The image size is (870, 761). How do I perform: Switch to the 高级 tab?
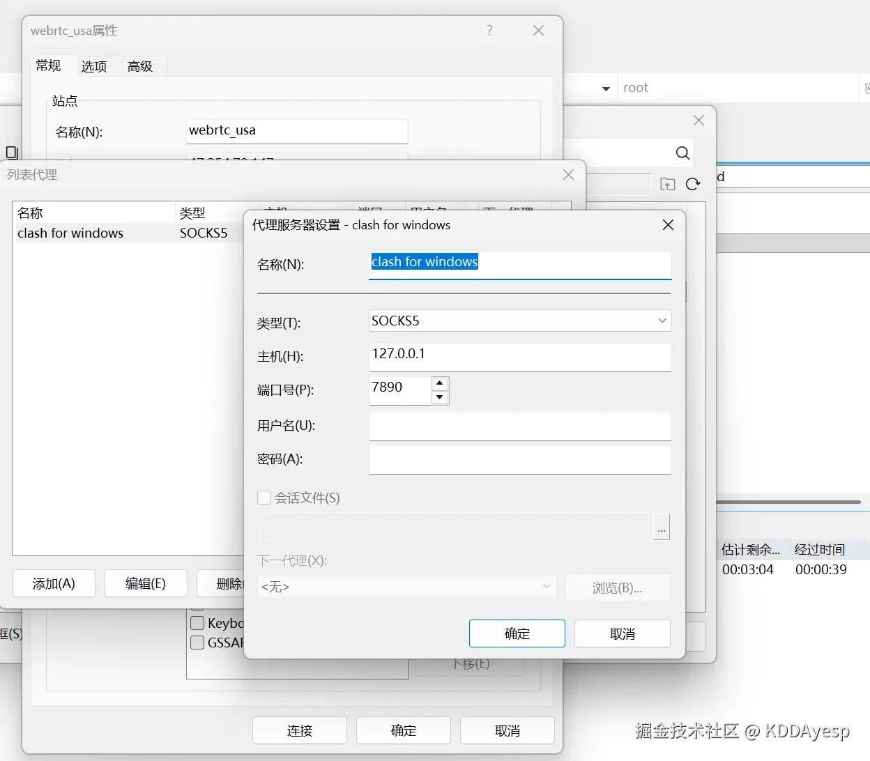[x=140, y=66]
